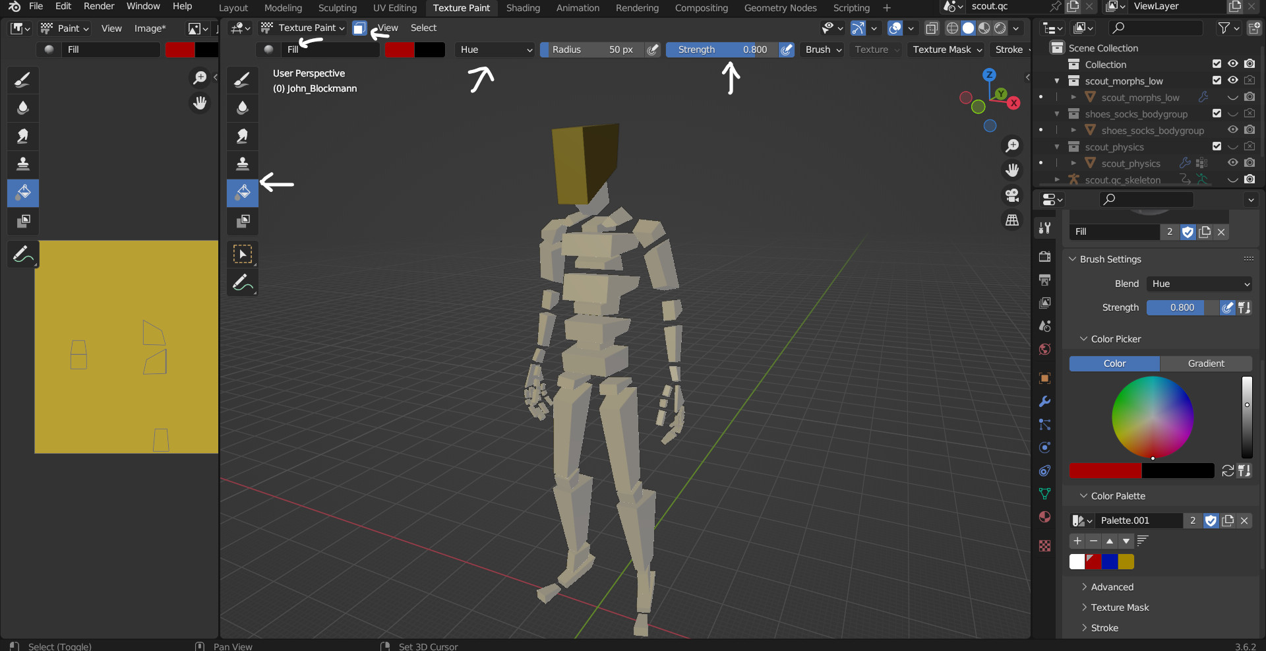1266x651 pixels.
Task: Switch to the Shading workspace tab
Action: tap(522, 8)
